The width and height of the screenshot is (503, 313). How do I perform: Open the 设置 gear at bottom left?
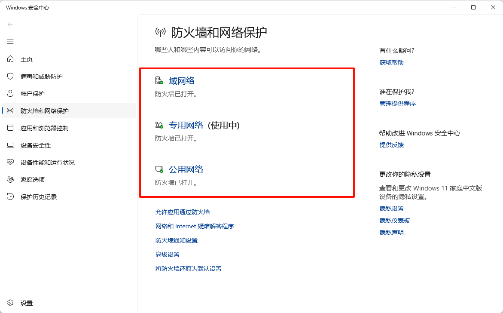(10, 303)
